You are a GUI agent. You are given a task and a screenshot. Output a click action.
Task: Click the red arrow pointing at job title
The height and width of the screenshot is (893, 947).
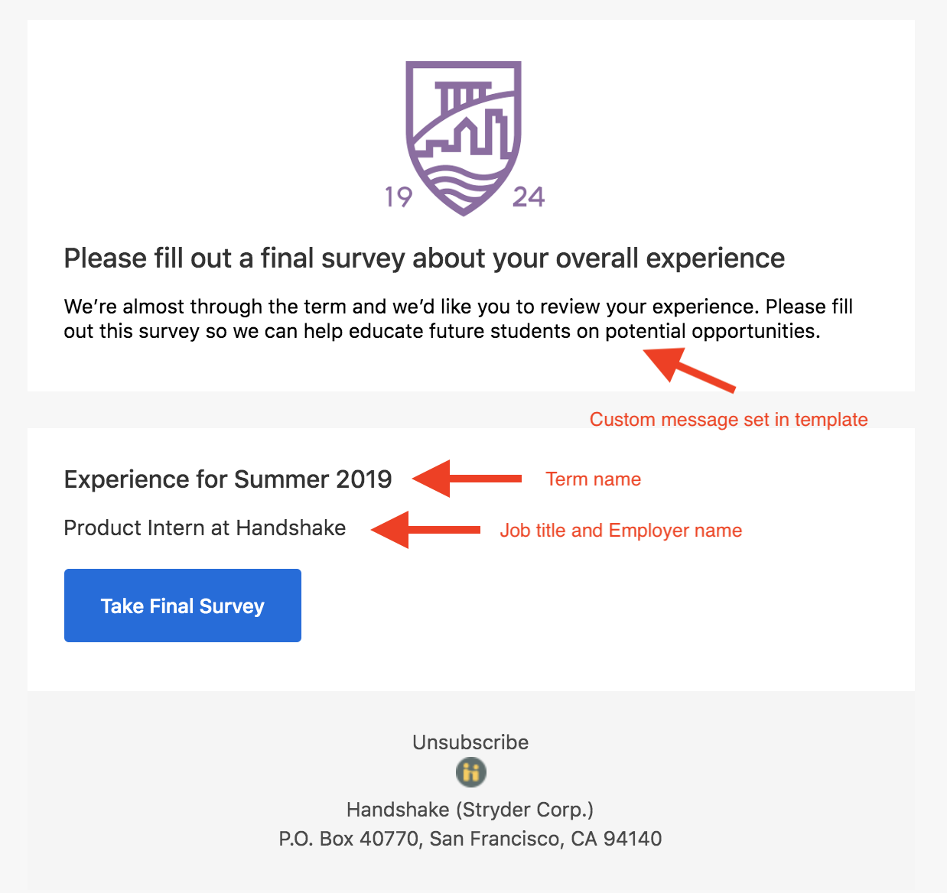click(x=426, y=530)
